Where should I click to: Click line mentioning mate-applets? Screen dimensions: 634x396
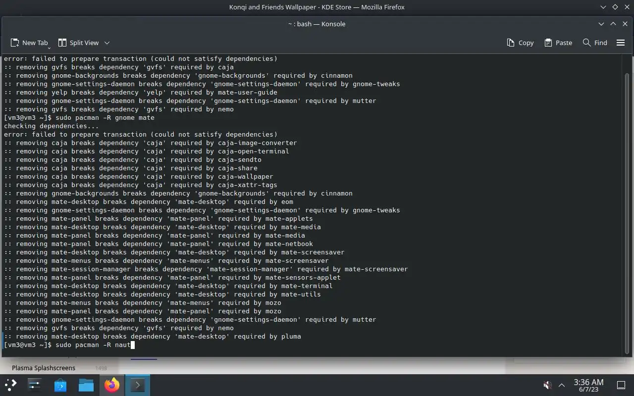pos(158,218)
